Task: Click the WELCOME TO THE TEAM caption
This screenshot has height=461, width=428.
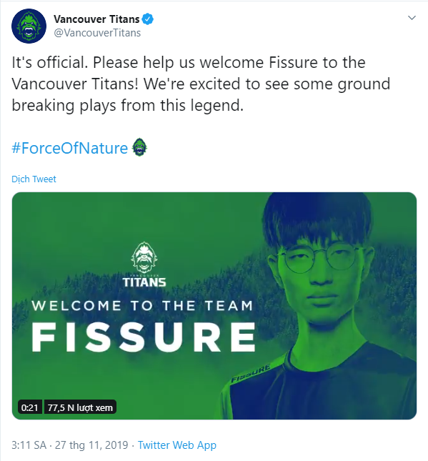Action: pos(142,306)
